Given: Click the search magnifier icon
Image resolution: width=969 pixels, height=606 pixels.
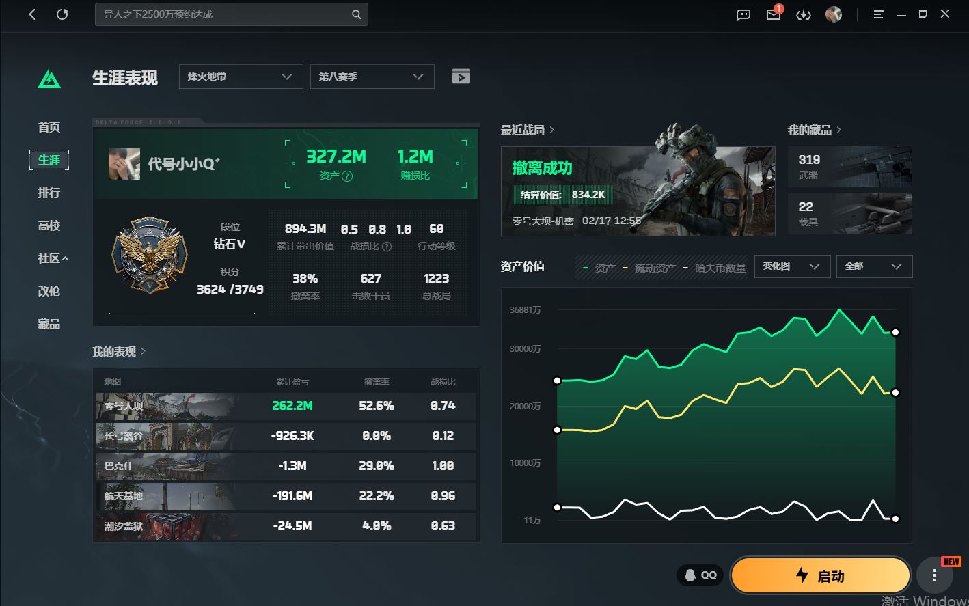Looking at the screenshot, I should (356, 14).
